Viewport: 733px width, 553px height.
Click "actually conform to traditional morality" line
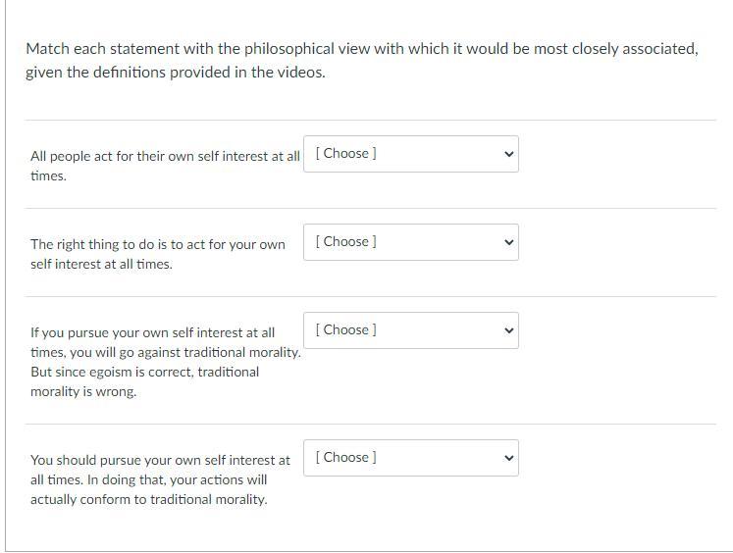[148, 499]
